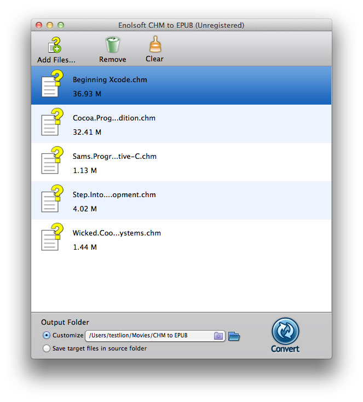The width and height of the screenshot is (363, 402).
Task: Click the 4.02 M file size text
Action: click(85, 209)
